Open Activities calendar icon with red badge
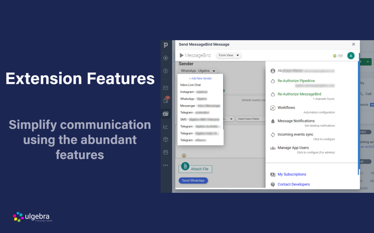This screenshot has height=233, width=374. (166, 100)
